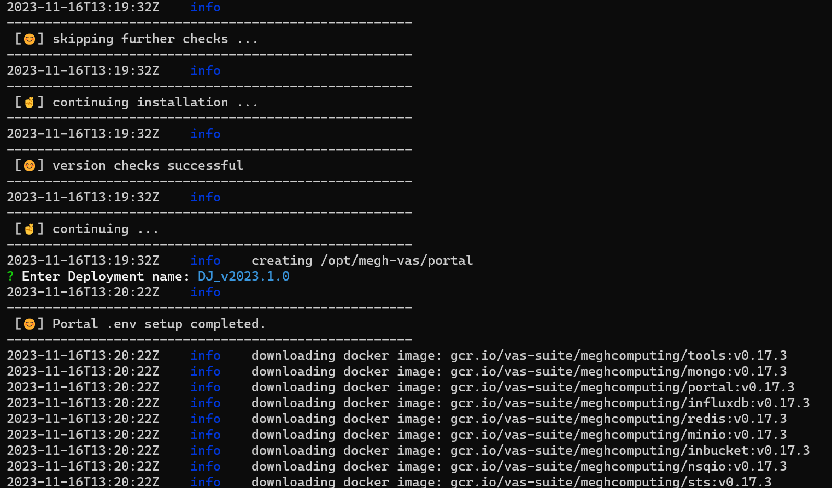Click the nsqio:v0.17.3 docker image path

pyautogui.click(x=618, y=467)
